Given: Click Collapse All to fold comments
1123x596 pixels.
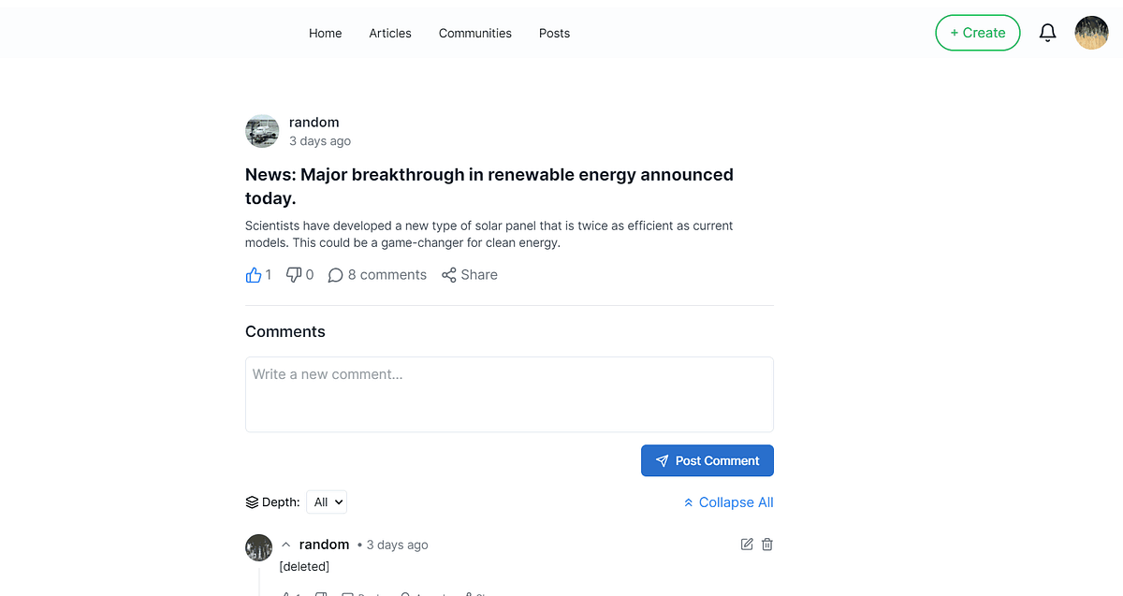Looking at the screenshot, I should (728, 502).
